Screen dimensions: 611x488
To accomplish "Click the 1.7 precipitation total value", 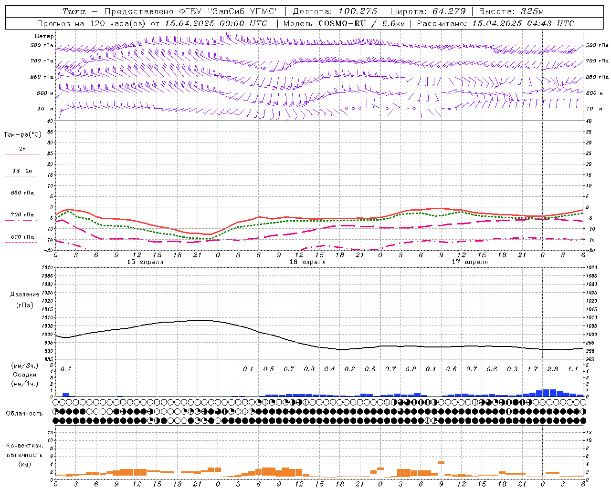I will pyautogui.click(x=532, y=369).
